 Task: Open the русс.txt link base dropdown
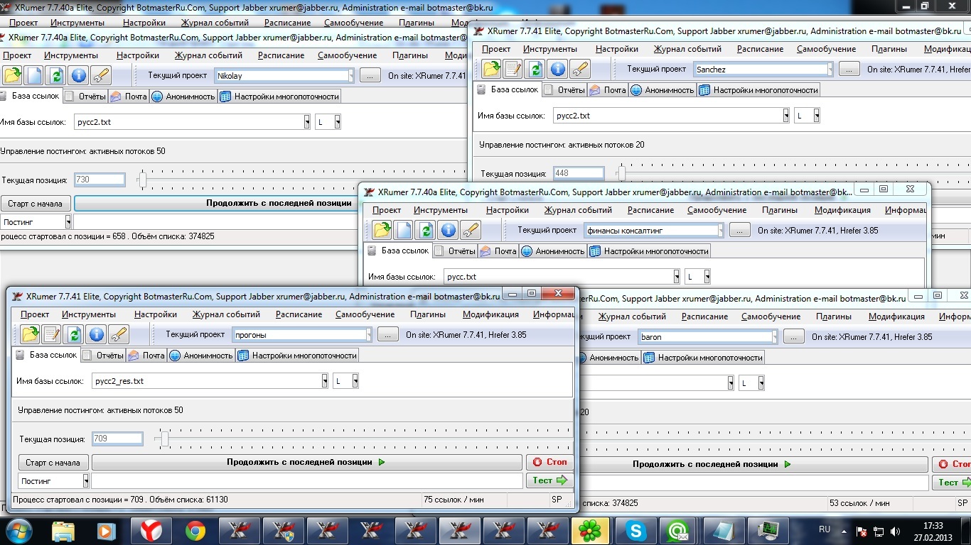(676, 277)
